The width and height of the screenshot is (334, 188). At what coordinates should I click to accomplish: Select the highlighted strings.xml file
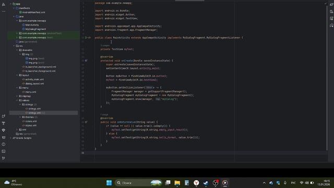pyautogui.click(x=43, y=113)
